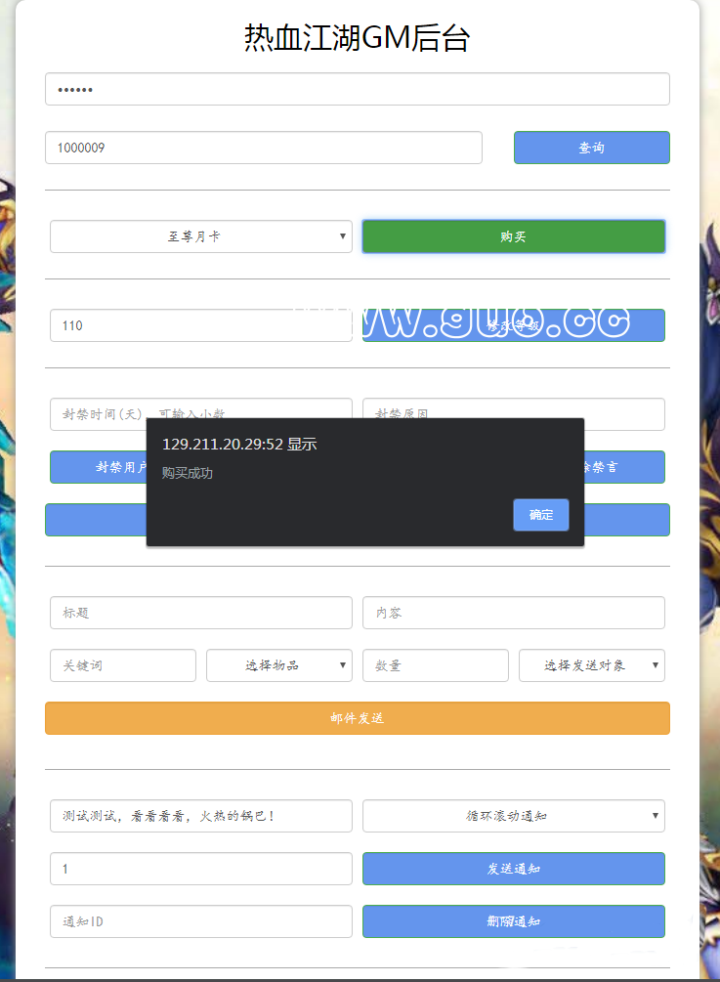Click the 标题 mail title field
Viewport: 720px width, 982px height.
201,613
